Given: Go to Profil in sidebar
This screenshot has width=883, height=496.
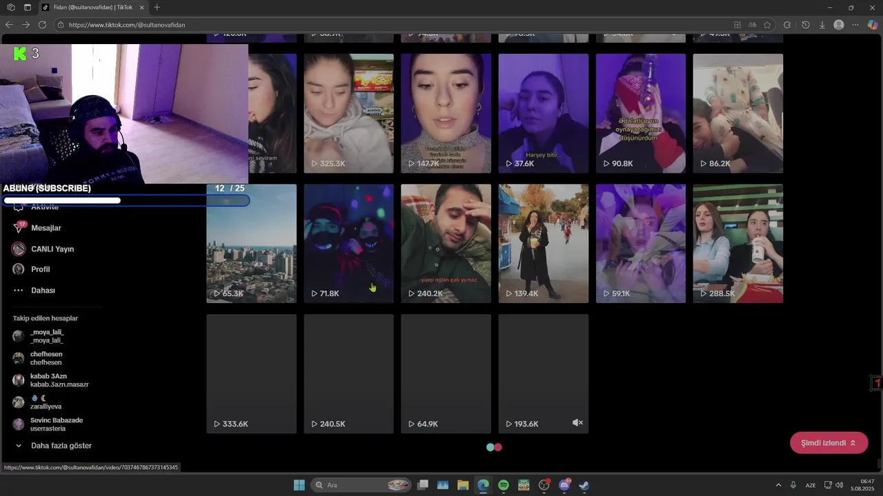Looking at the screenshot, I should pos(41,269).
